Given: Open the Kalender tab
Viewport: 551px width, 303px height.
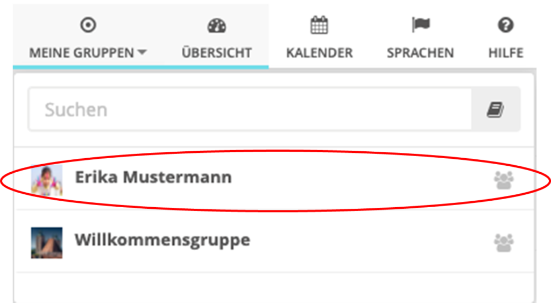Looking at the screenshot, I should [x=320, y=53].
